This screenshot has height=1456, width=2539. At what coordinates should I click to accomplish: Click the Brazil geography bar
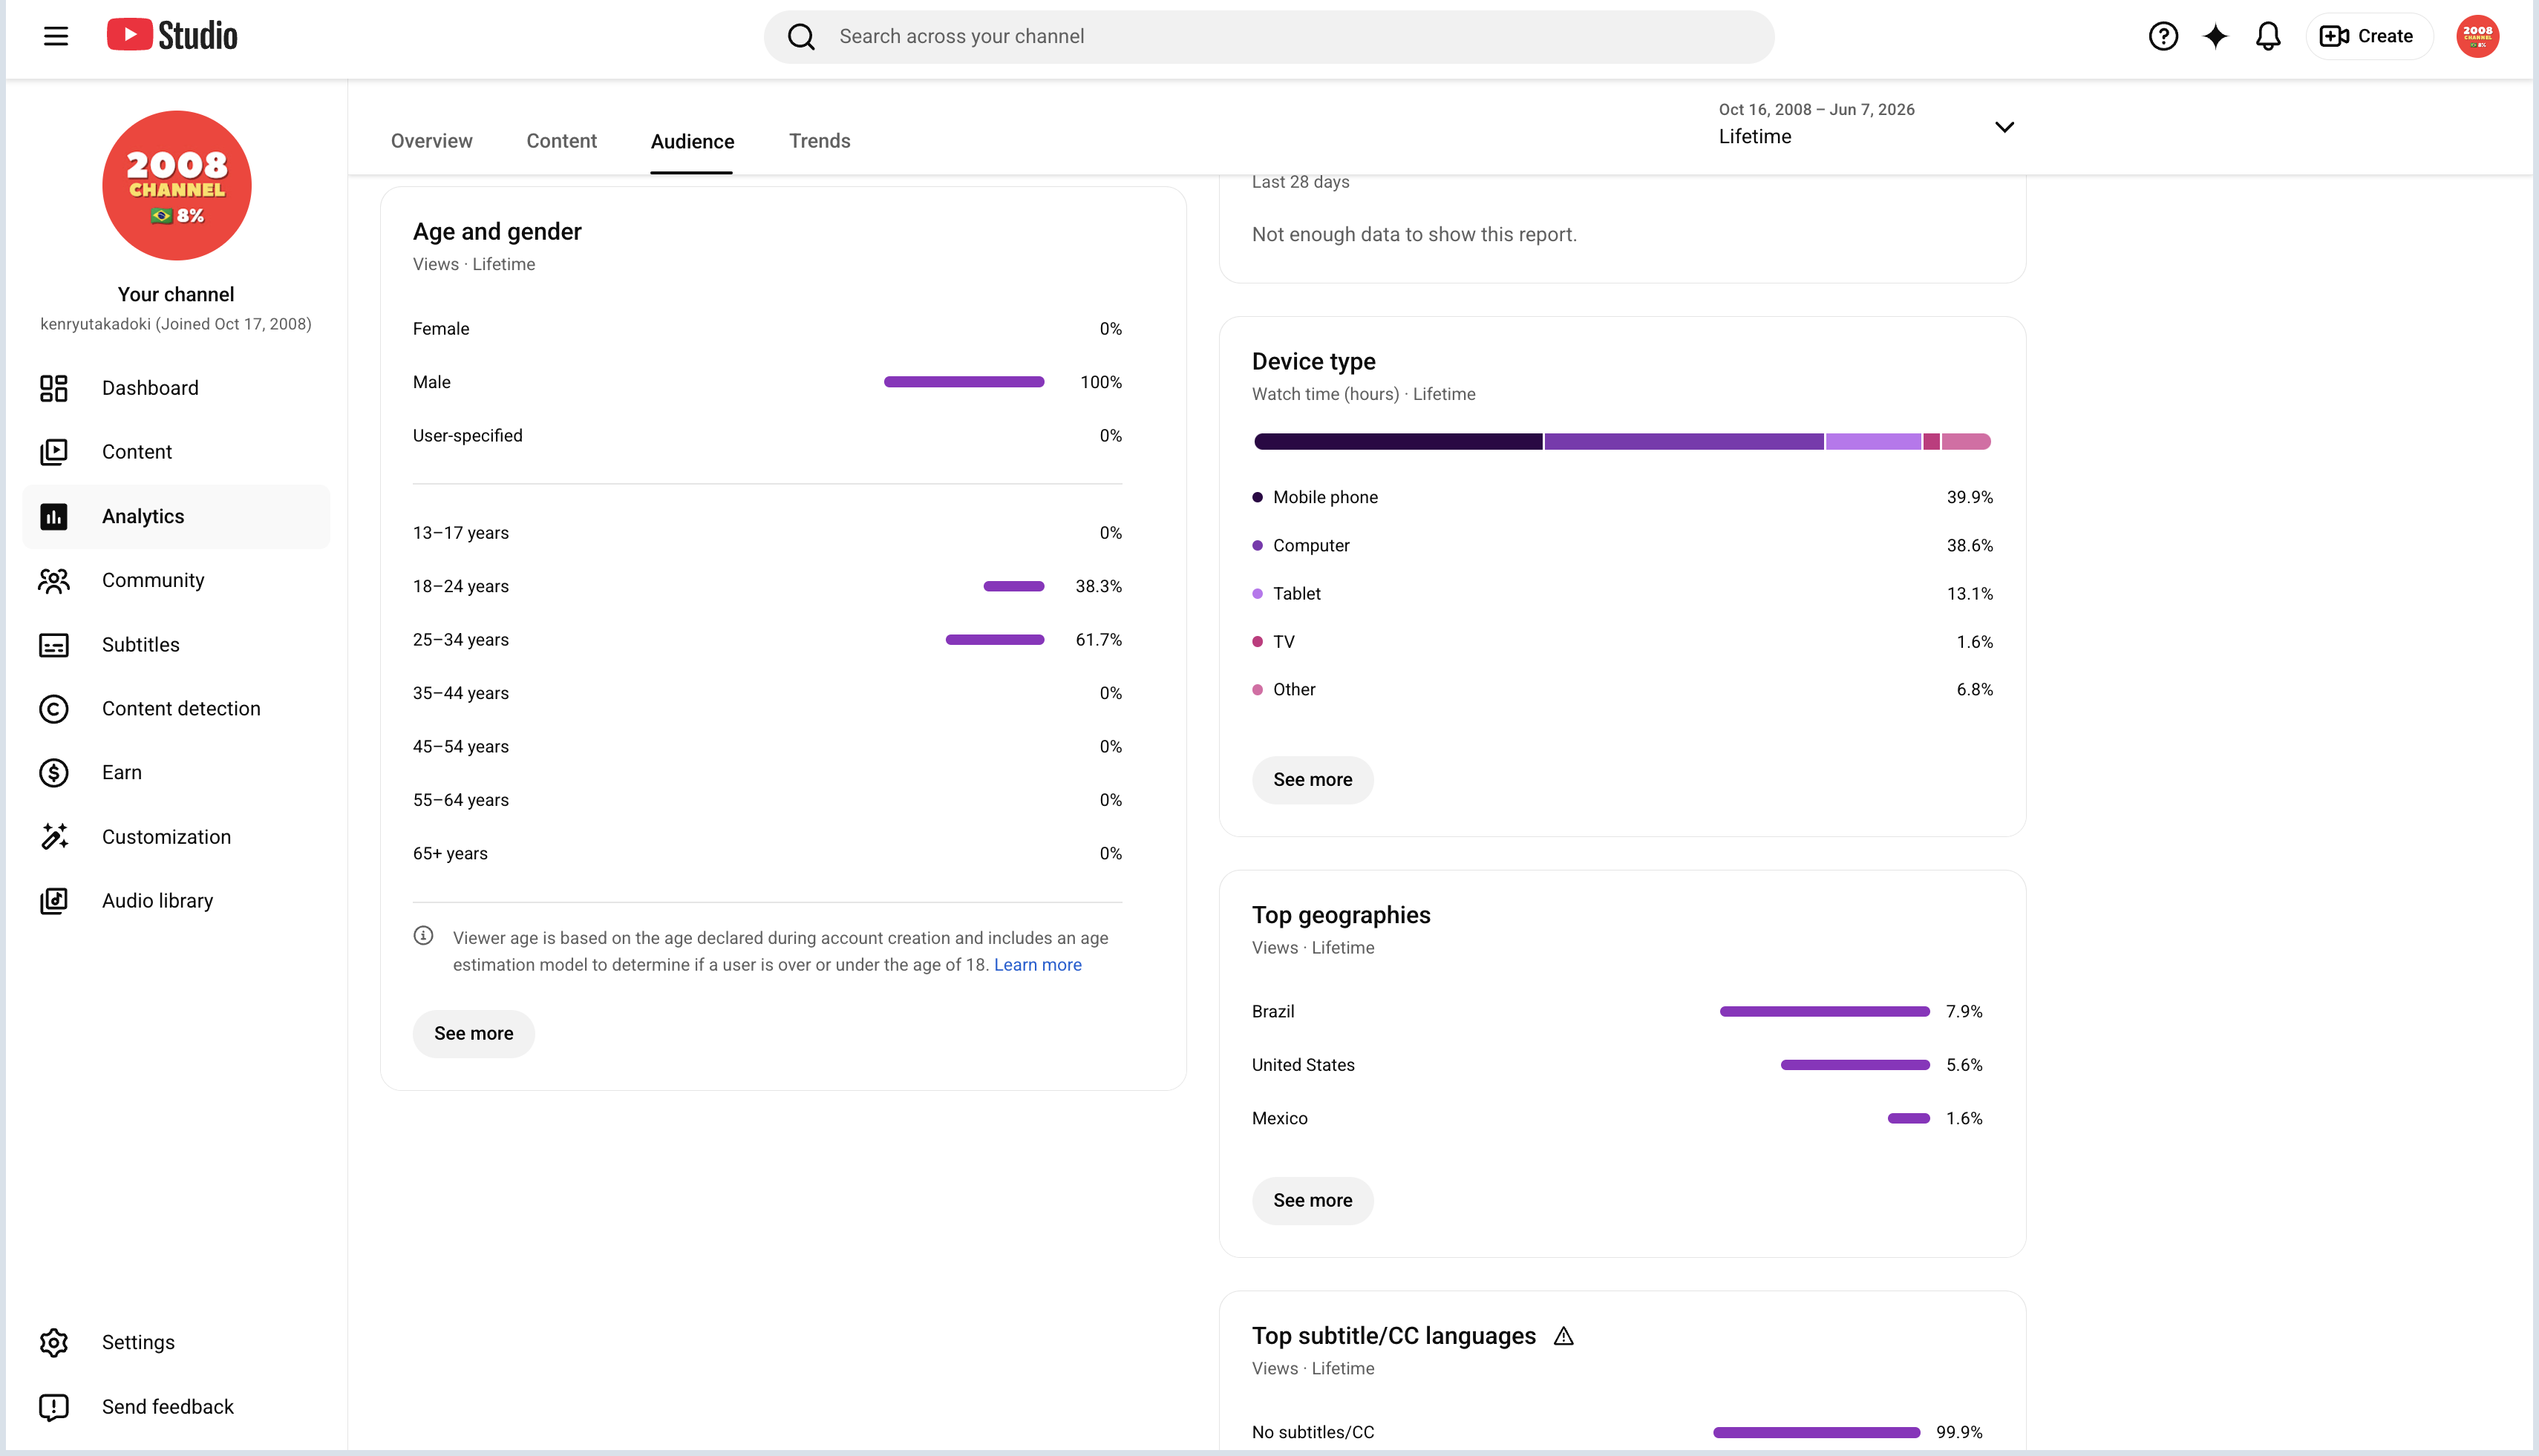point(1825,1012)
